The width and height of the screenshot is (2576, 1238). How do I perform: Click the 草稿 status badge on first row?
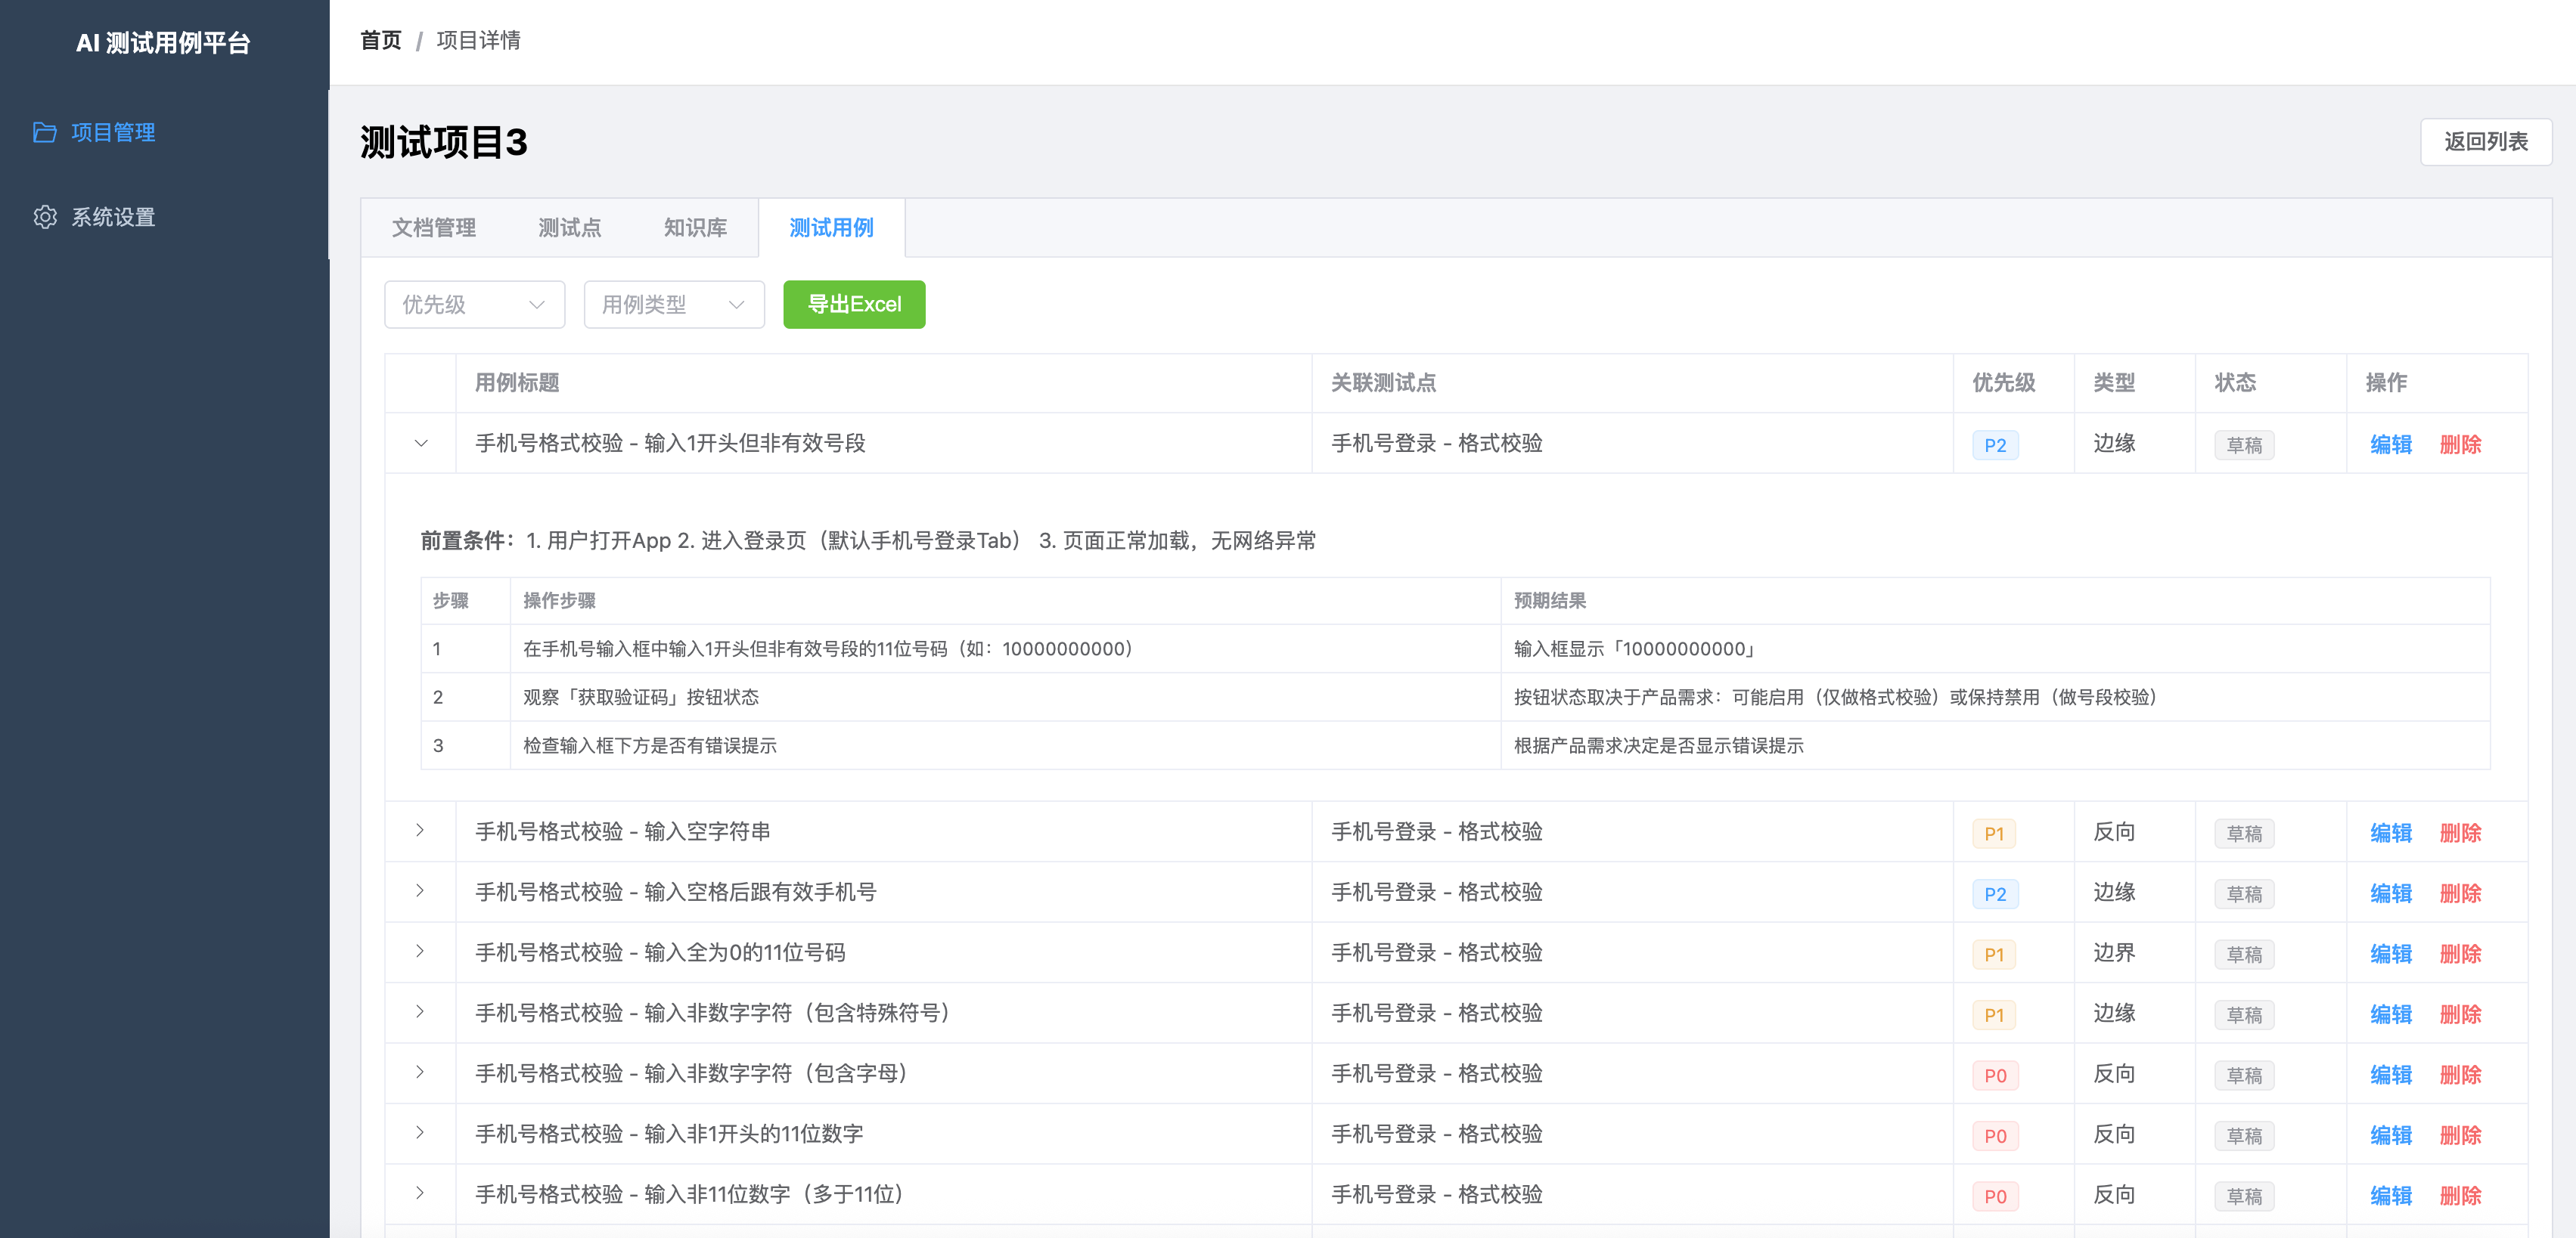2244,444
